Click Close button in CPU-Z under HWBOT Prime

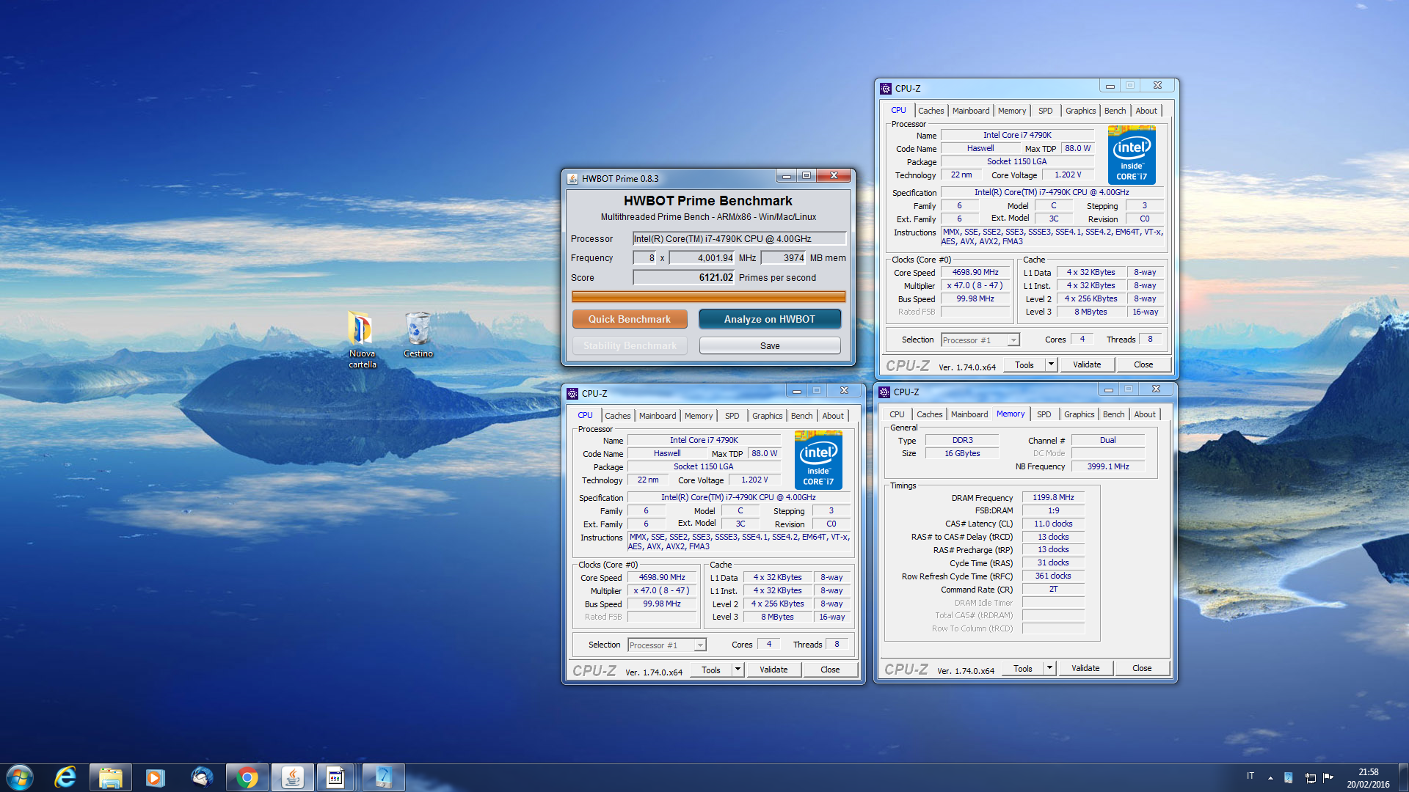point(830,670)
